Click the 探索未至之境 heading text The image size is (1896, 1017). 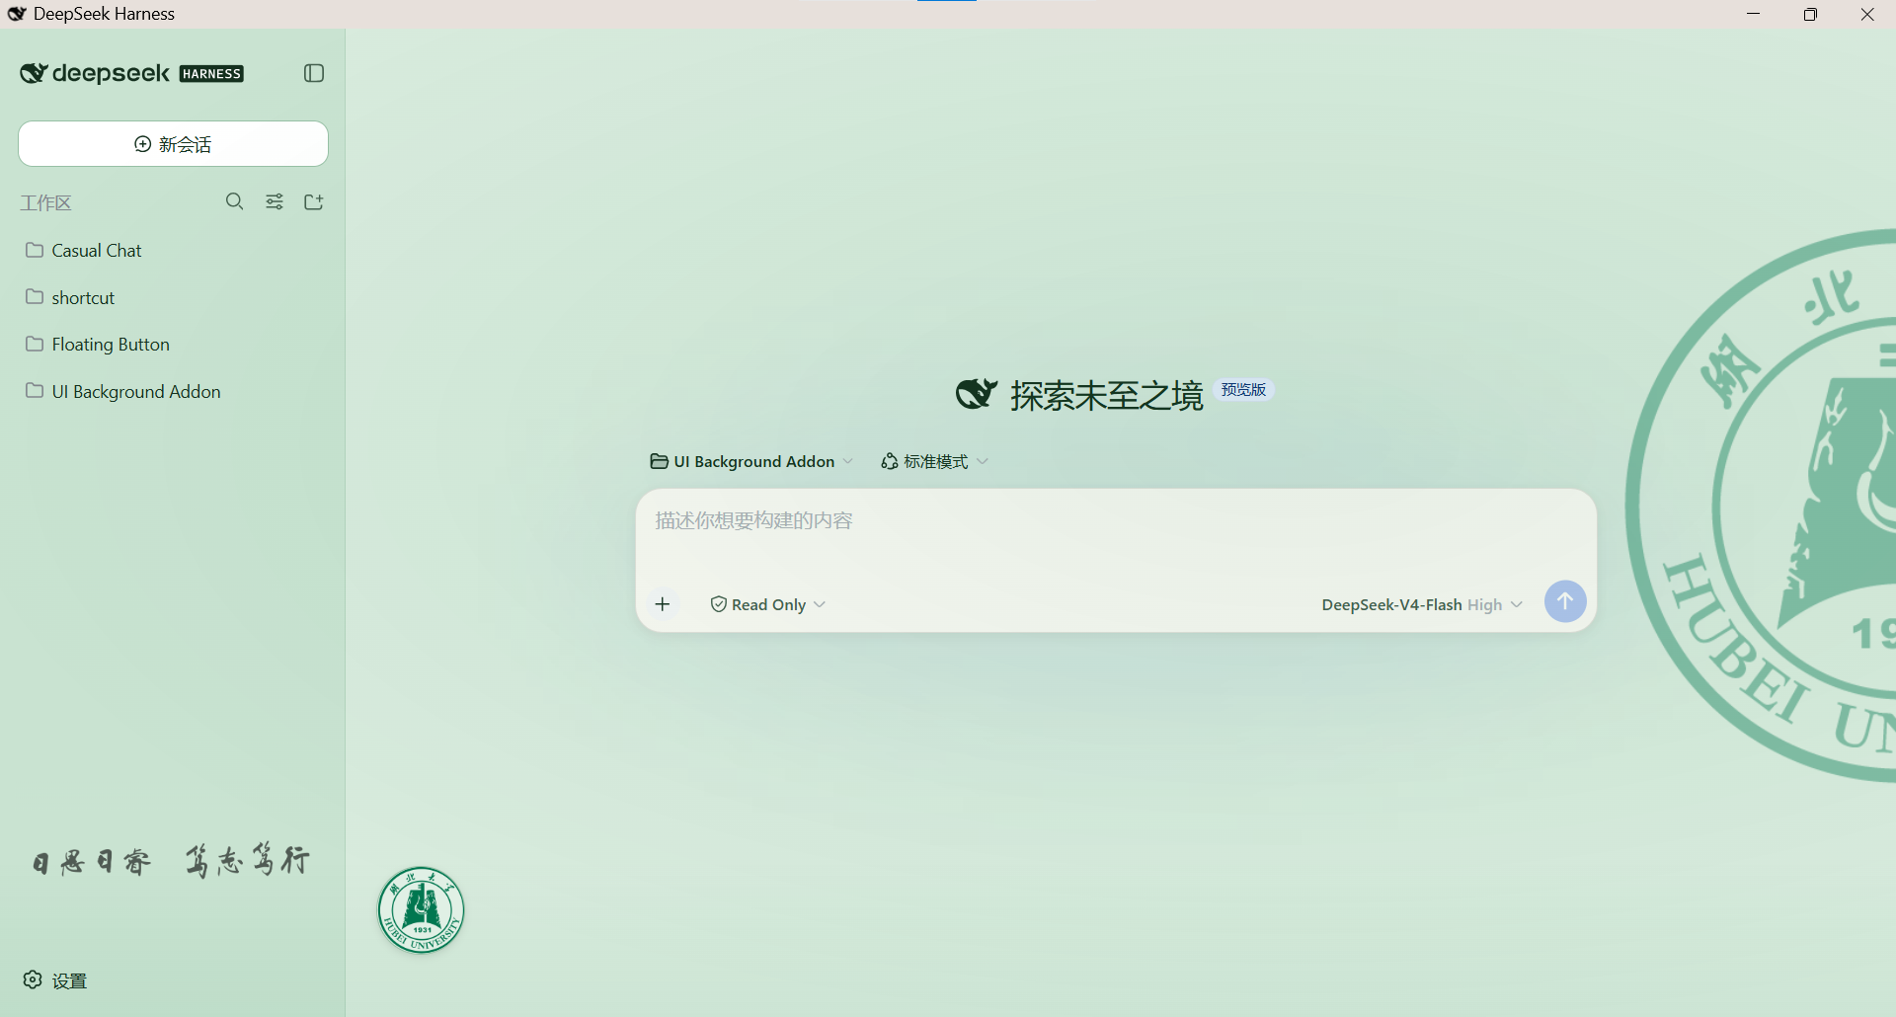click(1107, 395)
